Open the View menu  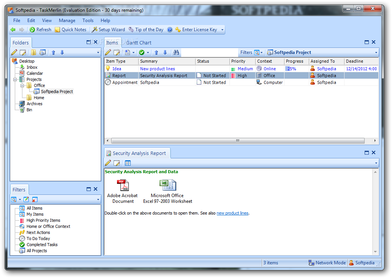(47, 21)
